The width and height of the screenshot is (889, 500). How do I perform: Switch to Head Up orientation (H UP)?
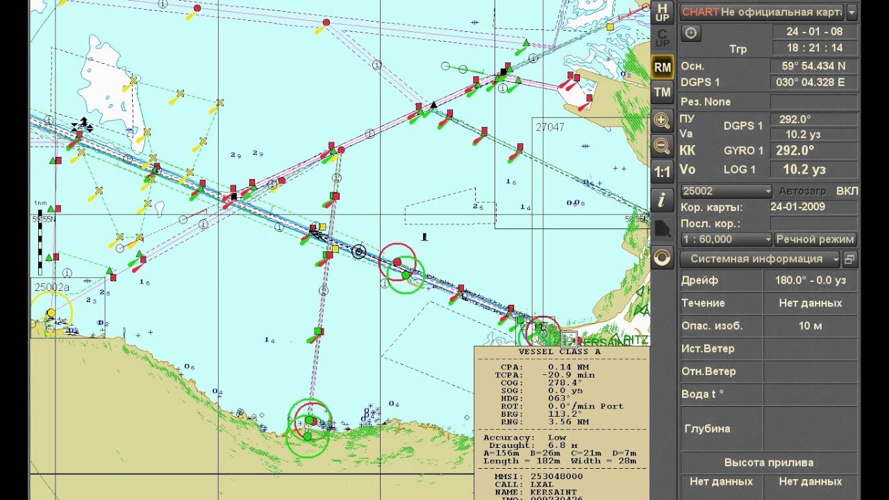[663, 12]
